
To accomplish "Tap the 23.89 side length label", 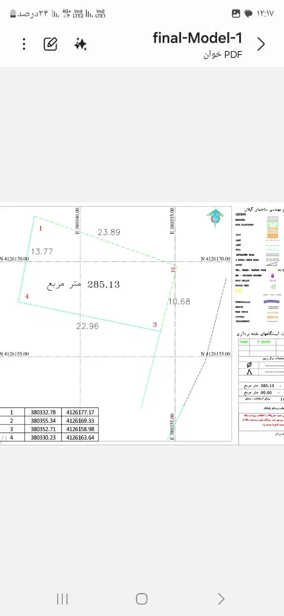I will click(x=109, y=232).
